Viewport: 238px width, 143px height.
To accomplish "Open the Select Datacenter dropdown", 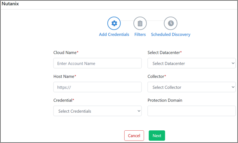I will click(x=192, y=63).
